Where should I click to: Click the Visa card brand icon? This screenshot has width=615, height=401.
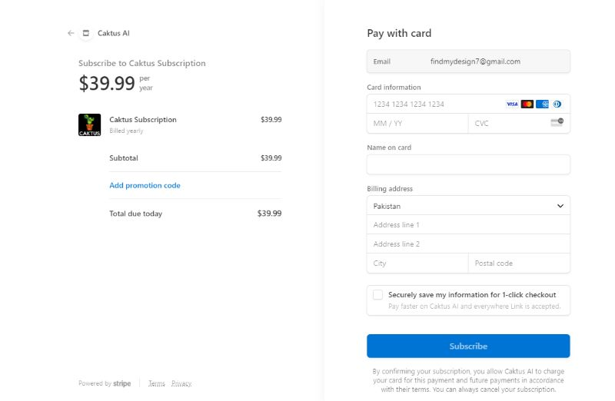[x=512, y=104]
